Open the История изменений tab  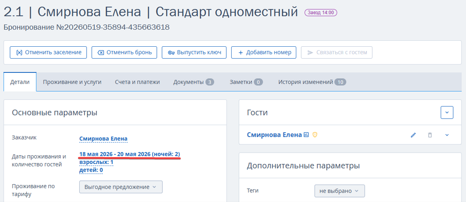(x=312, y=82)
